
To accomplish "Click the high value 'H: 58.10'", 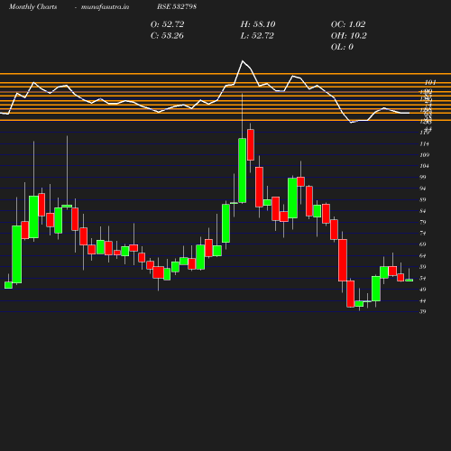I will [258, 24].
